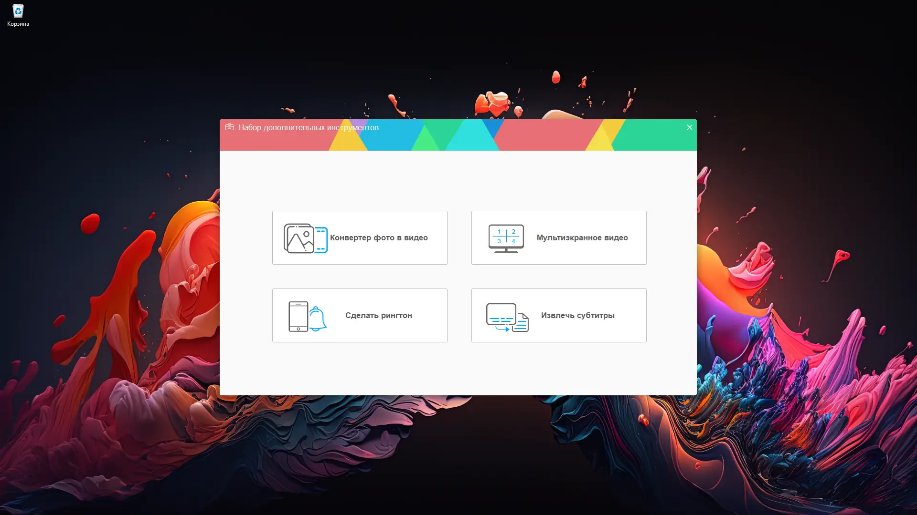Select the Корзина desktop label

click(18, 24)
